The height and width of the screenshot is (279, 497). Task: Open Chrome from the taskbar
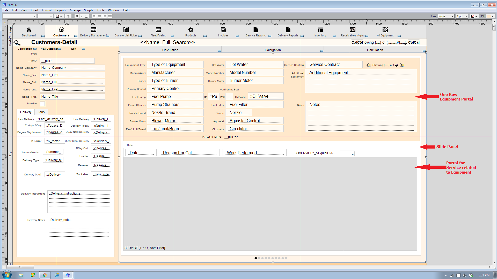coord(45,275)
